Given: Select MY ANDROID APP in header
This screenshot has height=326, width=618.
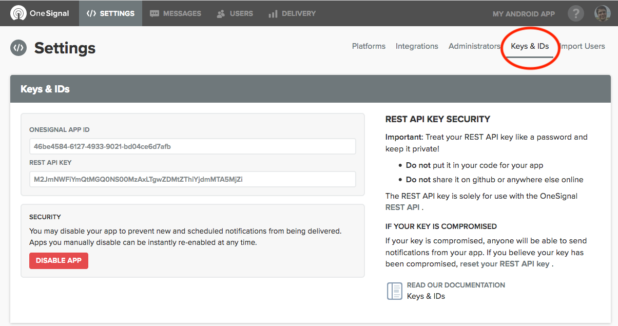Looking at the screenshot, I should point(524,14).
